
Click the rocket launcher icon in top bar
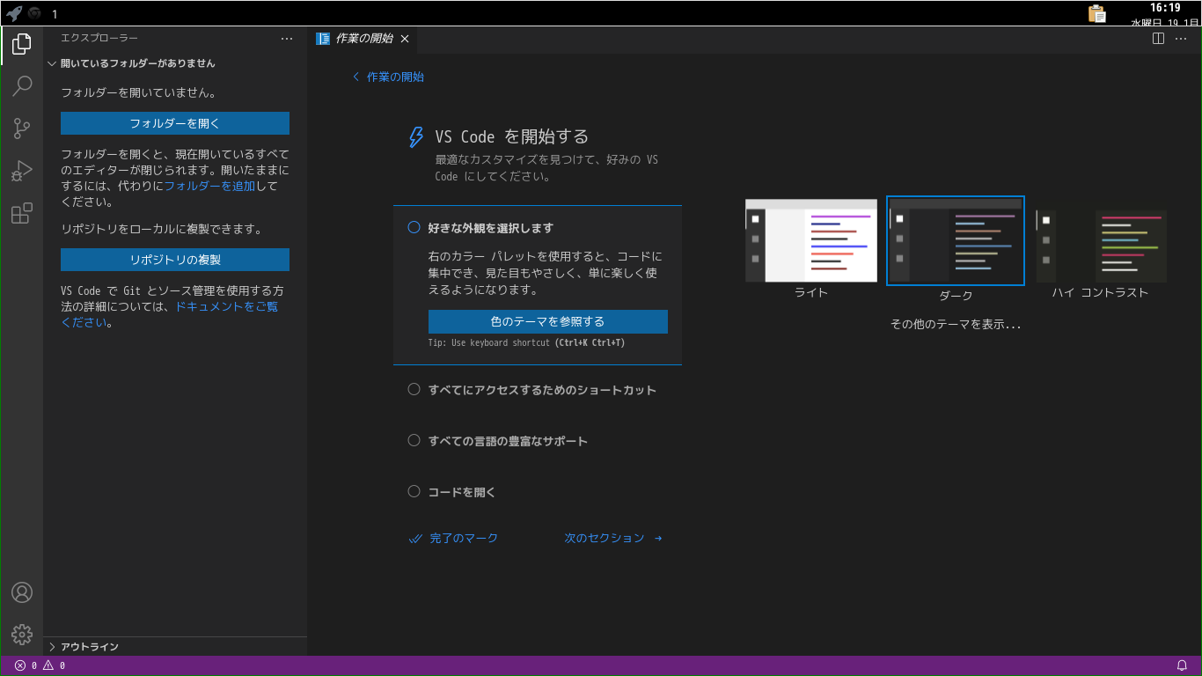[13, 13]
